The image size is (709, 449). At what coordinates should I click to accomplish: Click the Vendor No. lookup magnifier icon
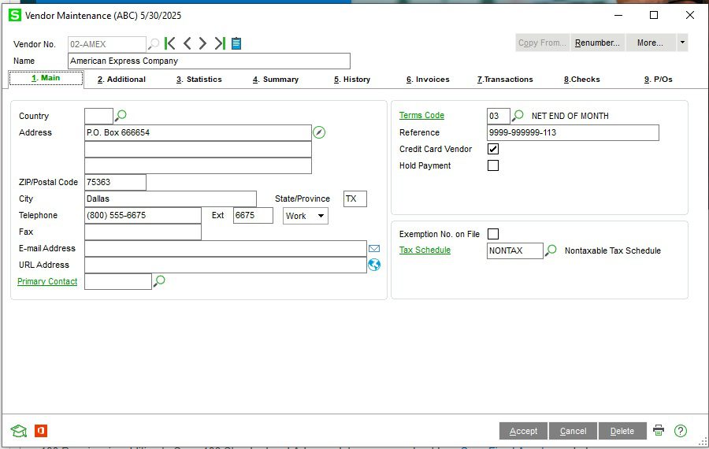coord(154,44)
